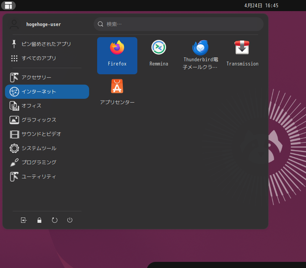
Task: Click the restart icon at the bottom
Action: click(x=54, y=220)
